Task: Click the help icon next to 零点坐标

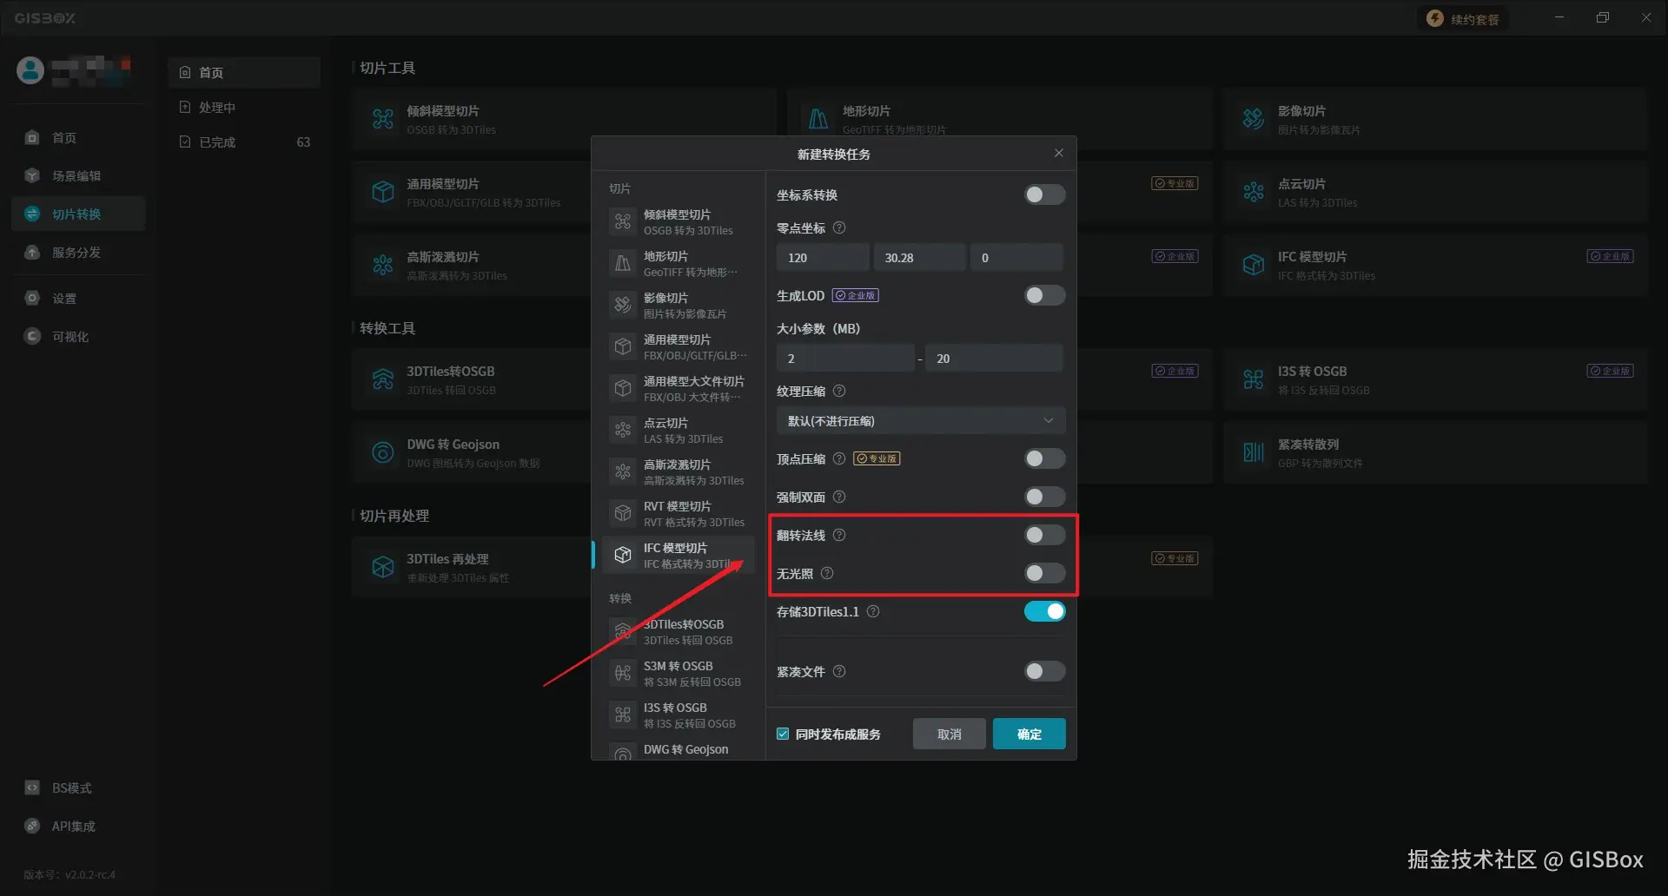Action: [x=839, y=228]
